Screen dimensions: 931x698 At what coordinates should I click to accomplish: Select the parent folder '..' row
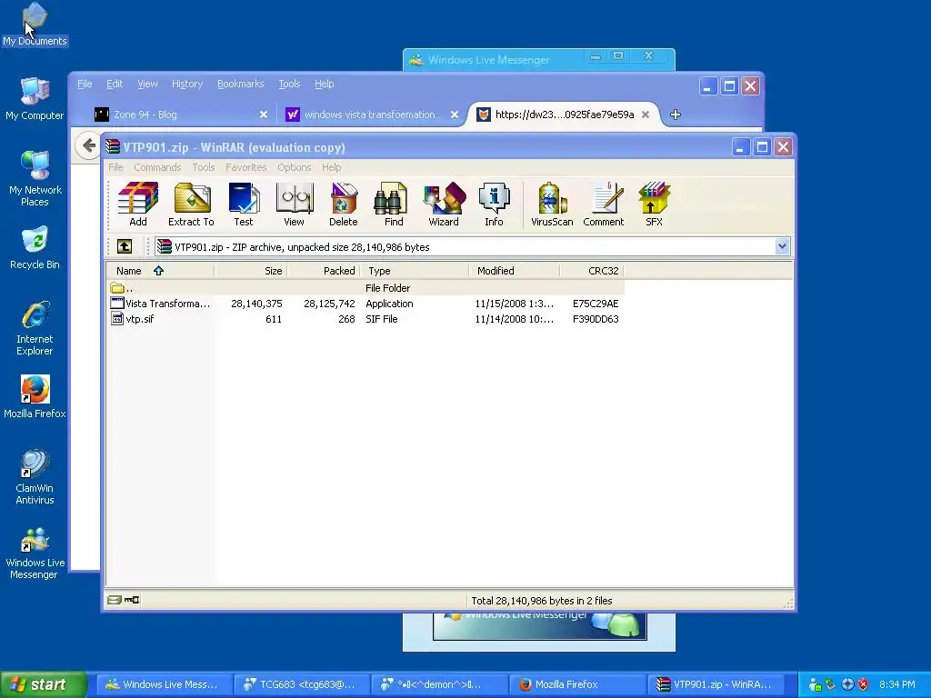pyautogui.click(x=365, y=288)
